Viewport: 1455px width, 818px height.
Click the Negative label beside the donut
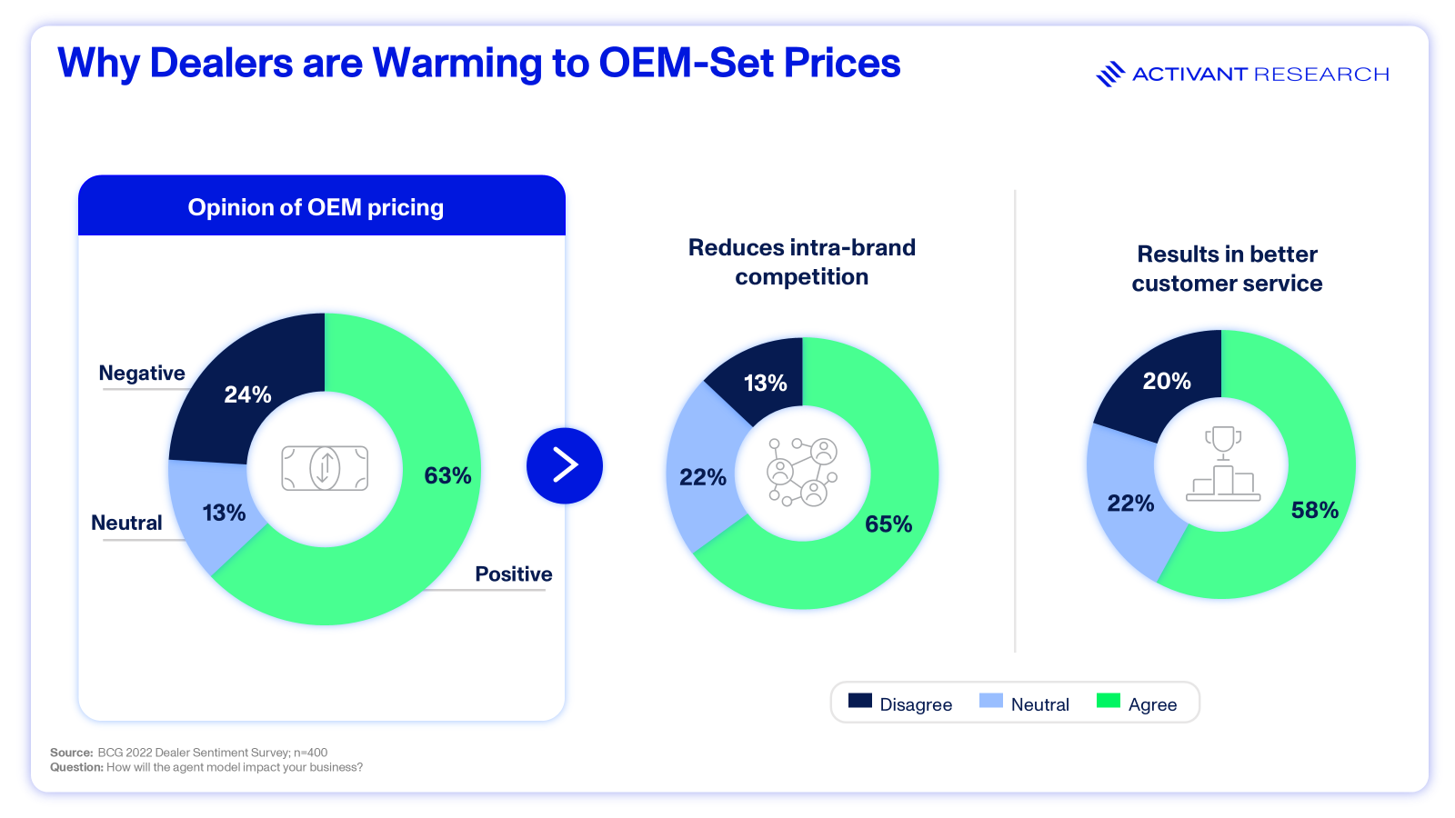coord(142,373)
